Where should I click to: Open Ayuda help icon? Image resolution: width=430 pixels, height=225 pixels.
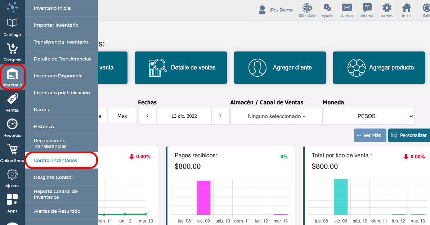click(x=327, y=10)
